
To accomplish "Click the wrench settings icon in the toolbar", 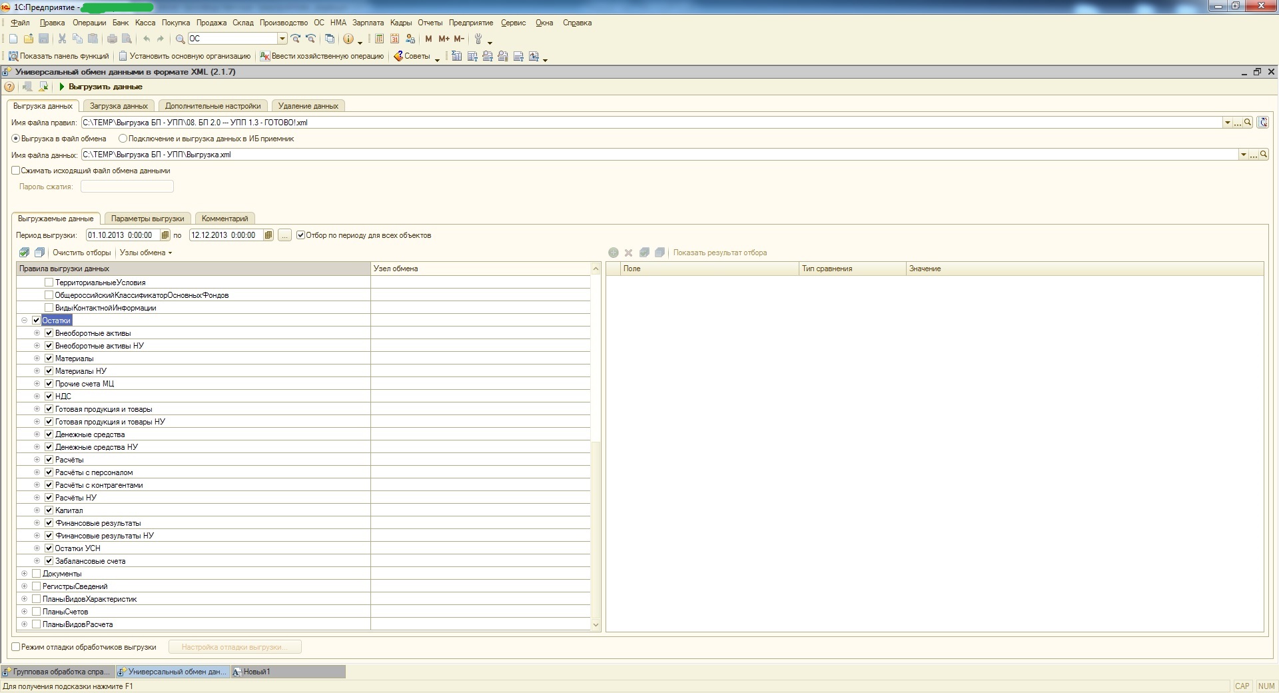I will [478, 39].
